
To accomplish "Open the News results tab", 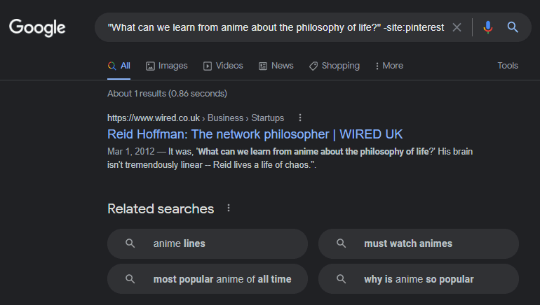I will pyautogui.click(x=276, y=66).
